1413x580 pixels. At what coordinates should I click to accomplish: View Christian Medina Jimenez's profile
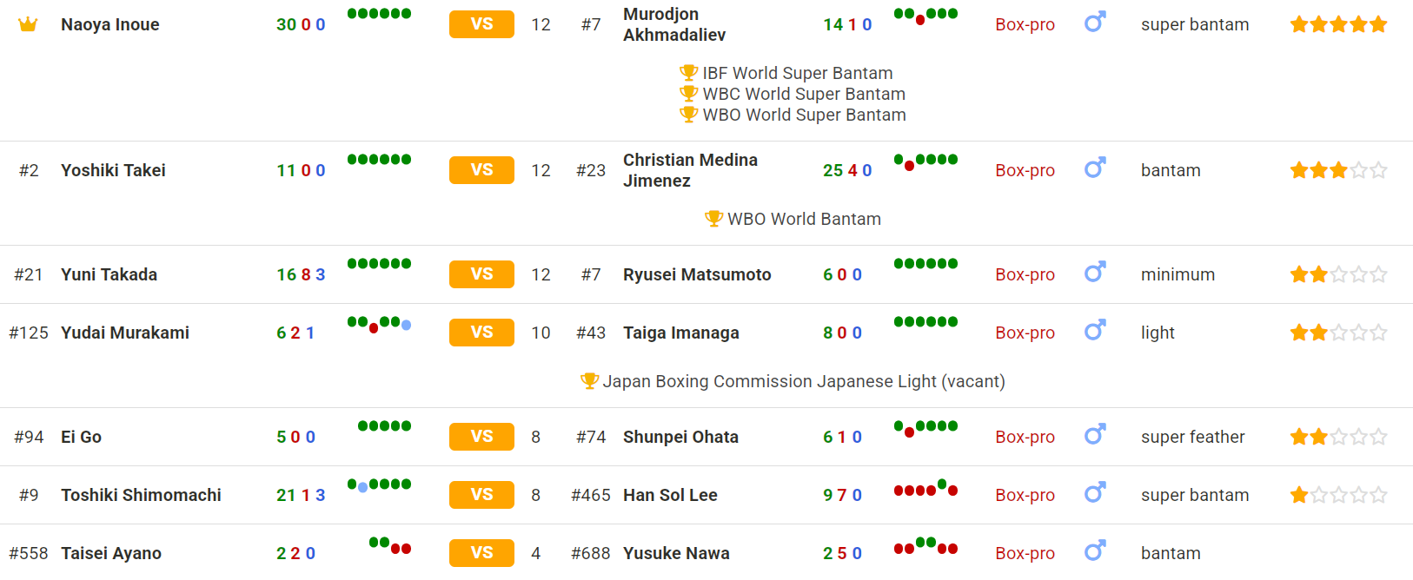pos(690,170)
